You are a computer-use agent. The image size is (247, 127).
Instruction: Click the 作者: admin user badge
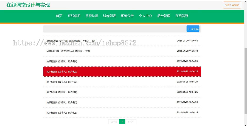click(x=232, y=5)
